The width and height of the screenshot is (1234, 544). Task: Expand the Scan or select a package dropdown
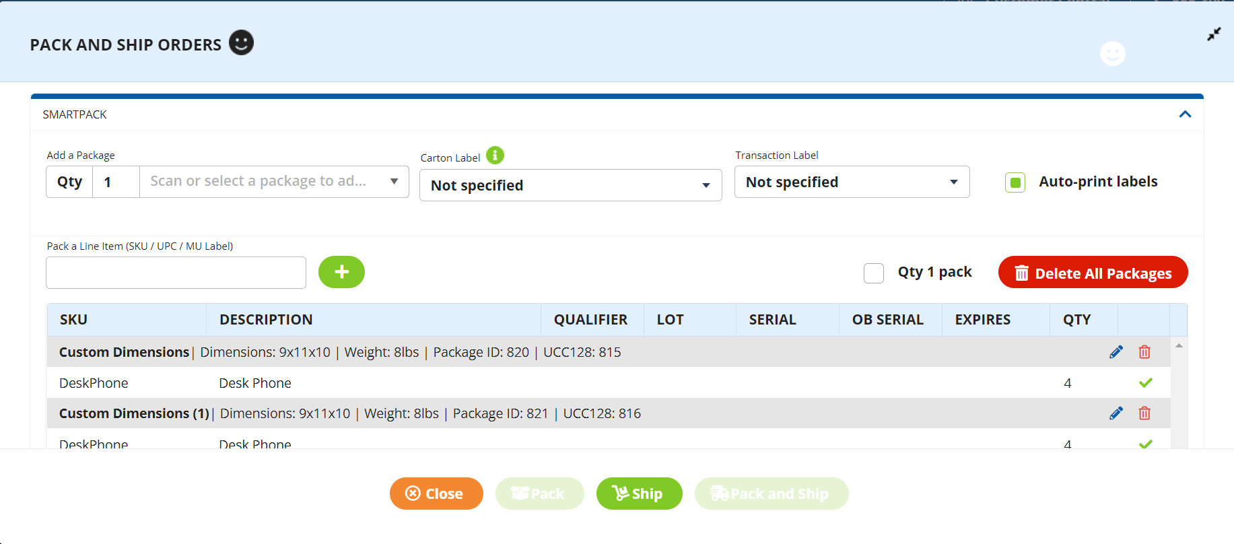[394, 181]
